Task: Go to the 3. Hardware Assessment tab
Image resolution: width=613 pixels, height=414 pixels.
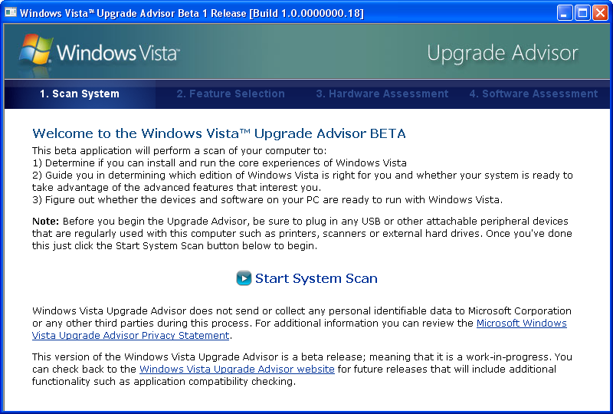Action: (382, 94)
